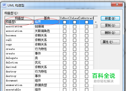Toggle IsLeaf for the call row
The image size is (126, 91).
coord(75,40)
